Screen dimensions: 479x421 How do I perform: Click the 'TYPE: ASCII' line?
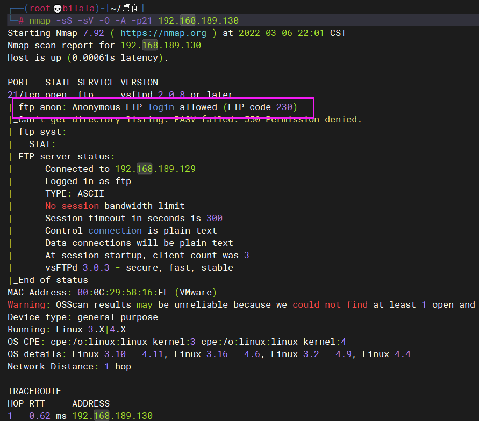click(x=75, y=194)
